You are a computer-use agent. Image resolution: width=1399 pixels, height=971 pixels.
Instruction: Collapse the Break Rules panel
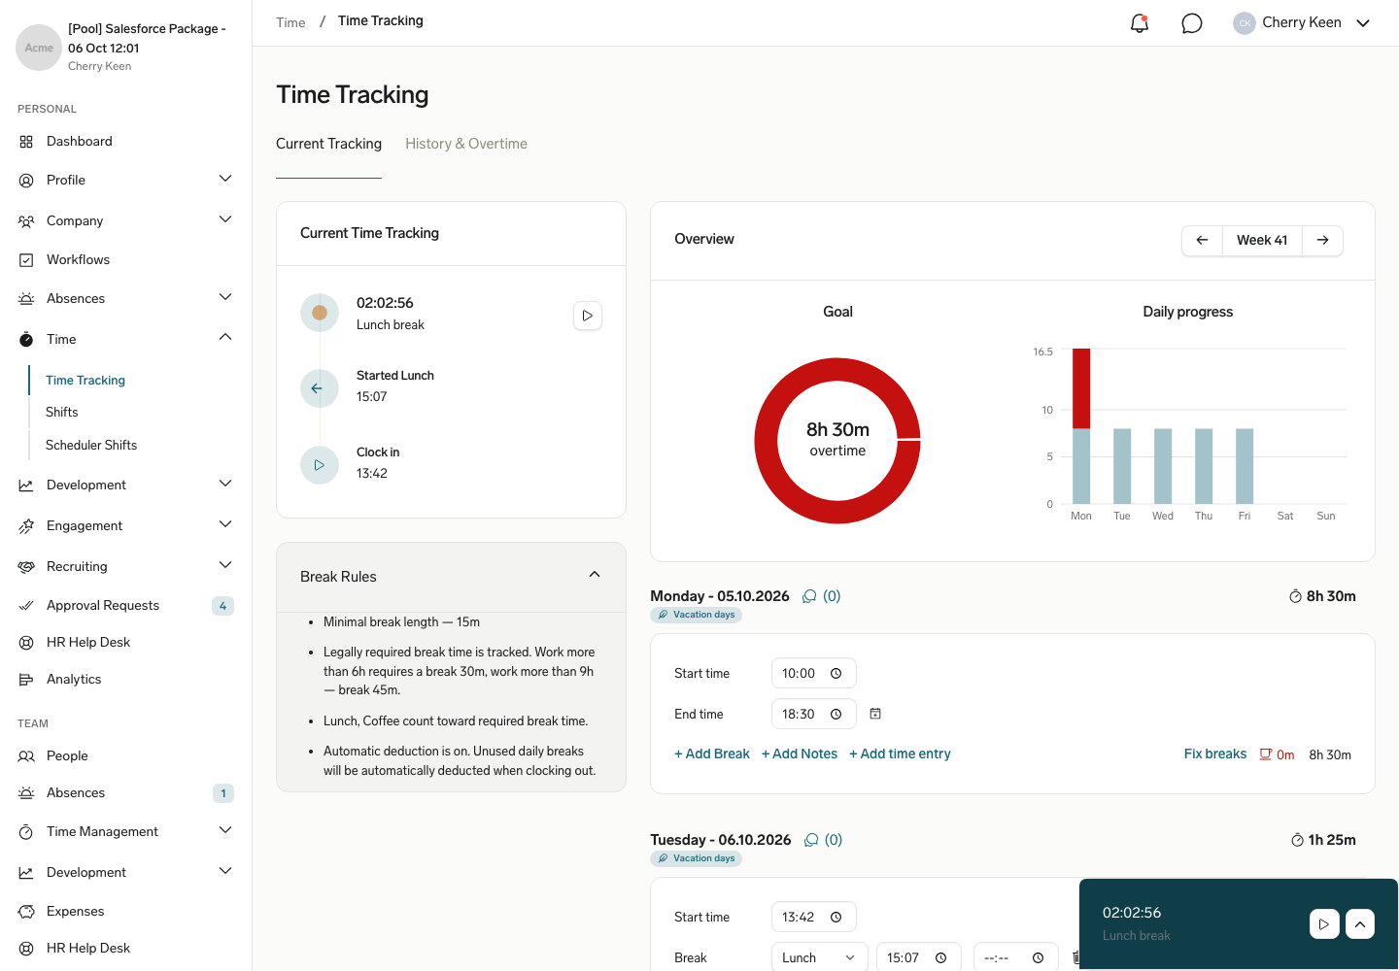point(595,575)
